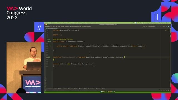178x100 pixels.
Task: Click the @SpringBootApplication annotation in the code
Action: [63, 39]
